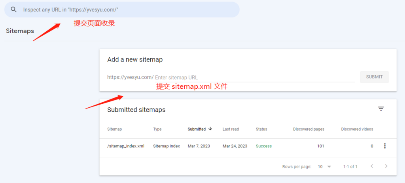
Task: Go to the next page arrow
Action: (x=386, y=166)
